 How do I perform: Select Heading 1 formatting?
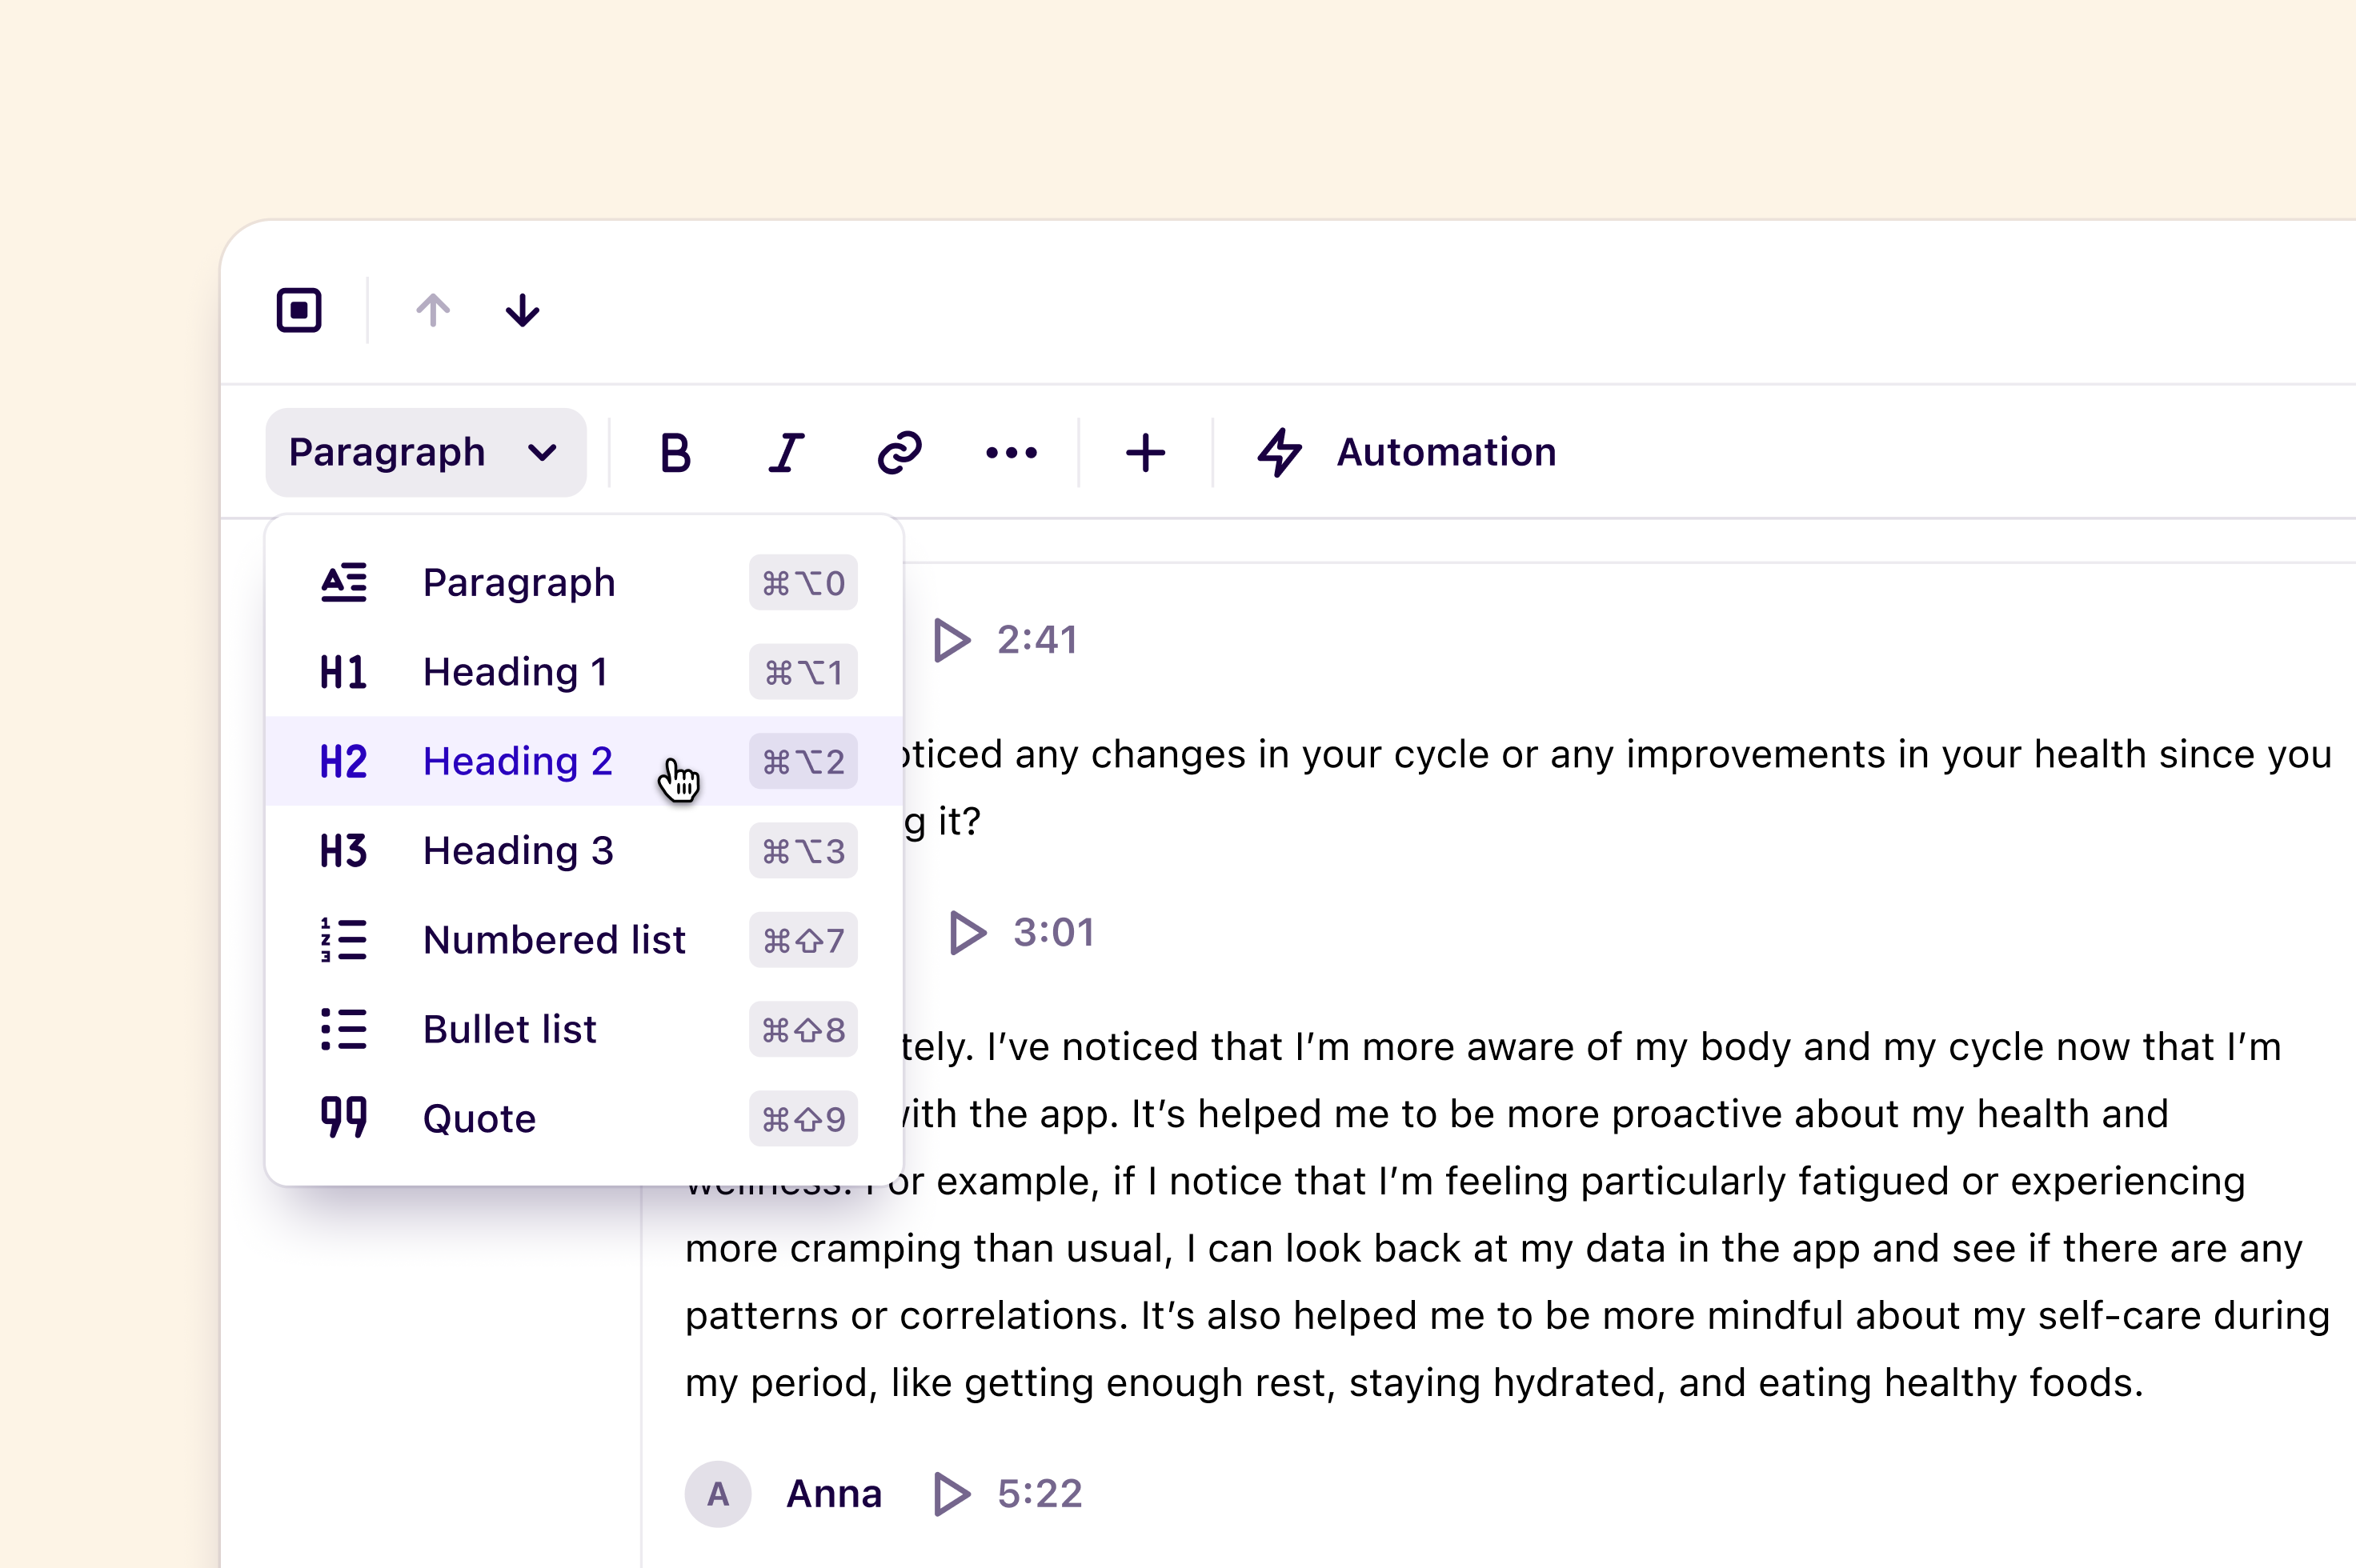[x=515, y=671]
